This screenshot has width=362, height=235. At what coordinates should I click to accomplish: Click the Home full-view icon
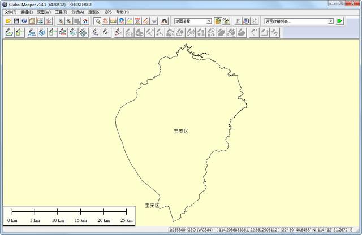click(x=85, y=21)
